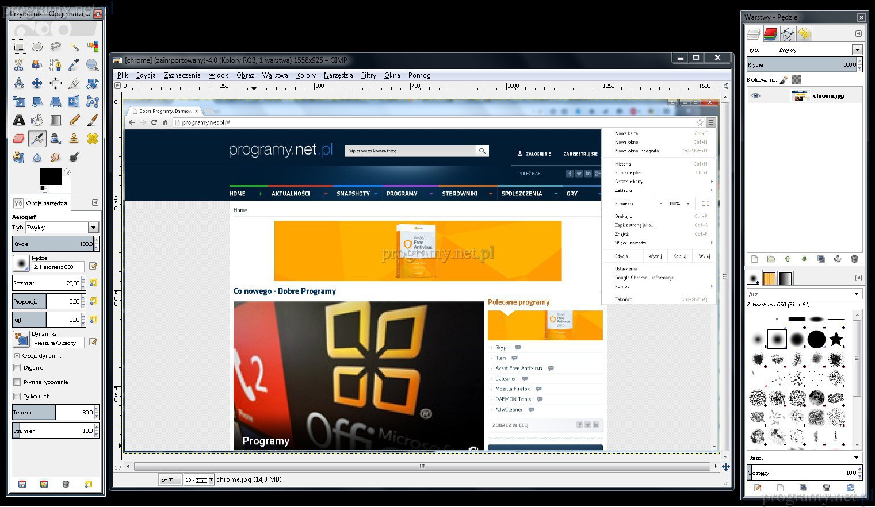This screenshot has height=507, width=875.
Task: Open the Filtry menu
Action: click(368, 75)
